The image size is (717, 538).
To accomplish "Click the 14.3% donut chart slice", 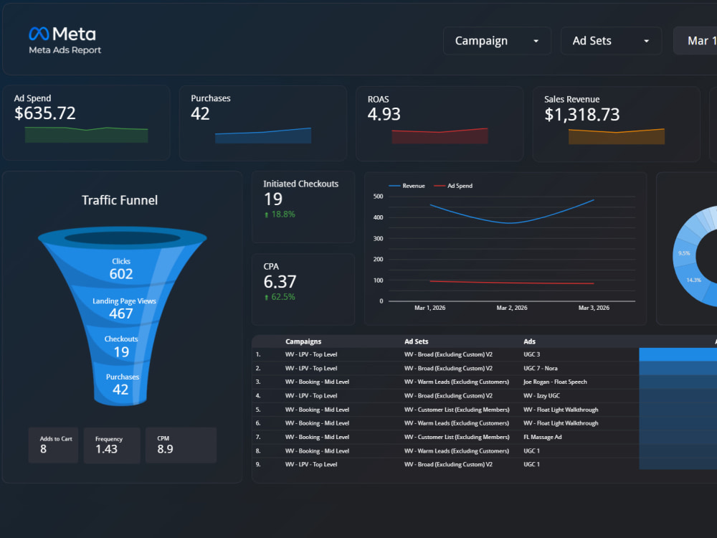I will click(693, 280).
